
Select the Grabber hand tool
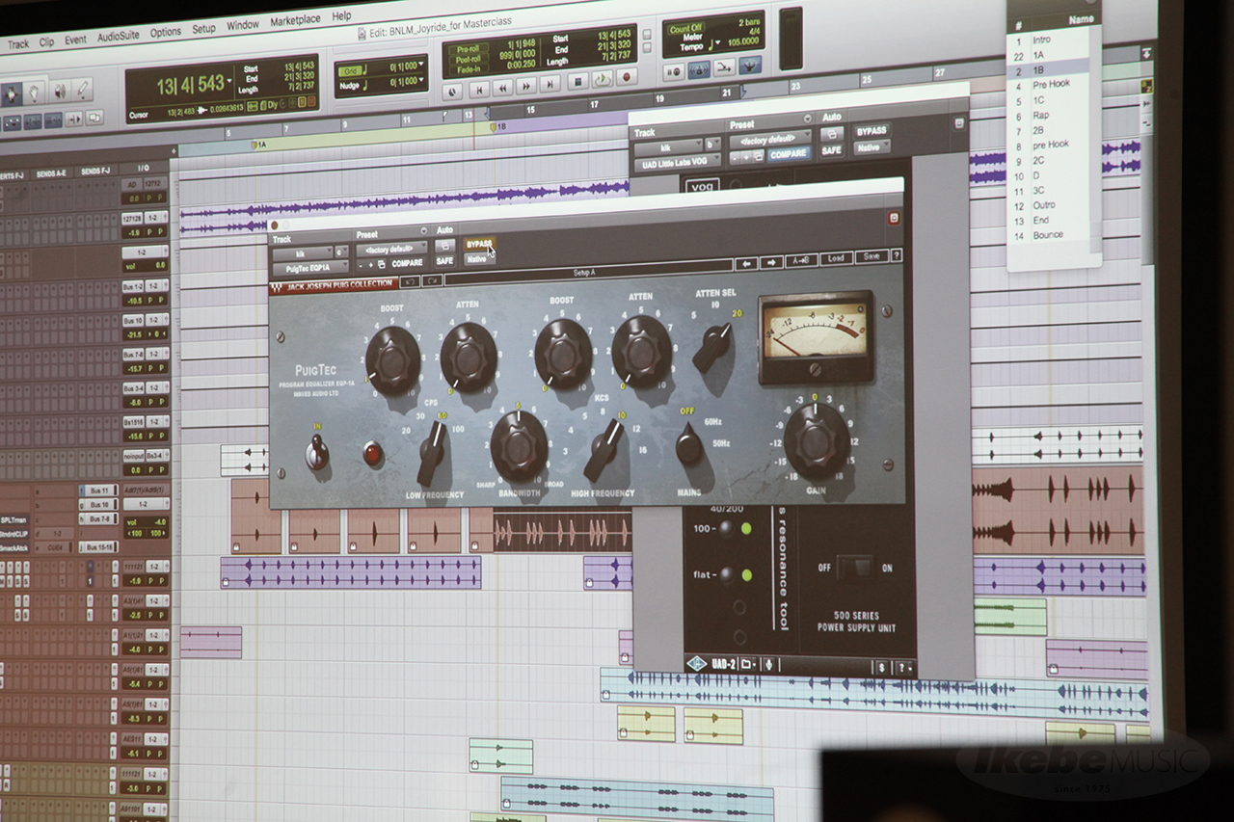[35, 93]
